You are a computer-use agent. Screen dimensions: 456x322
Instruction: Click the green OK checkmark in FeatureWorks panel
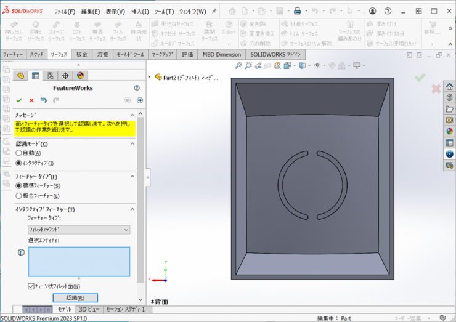(19, 100)
